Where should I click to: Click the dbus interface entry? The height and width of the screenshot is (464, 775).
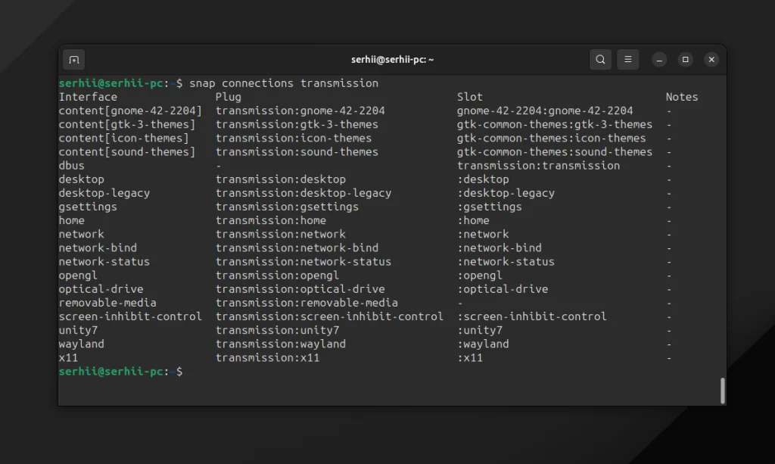[x=72, y=166]
